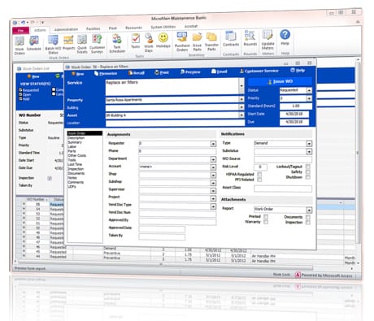Click Memorize in work order toolbar
This screenshot has height=321, width=374.
(106, 73)
